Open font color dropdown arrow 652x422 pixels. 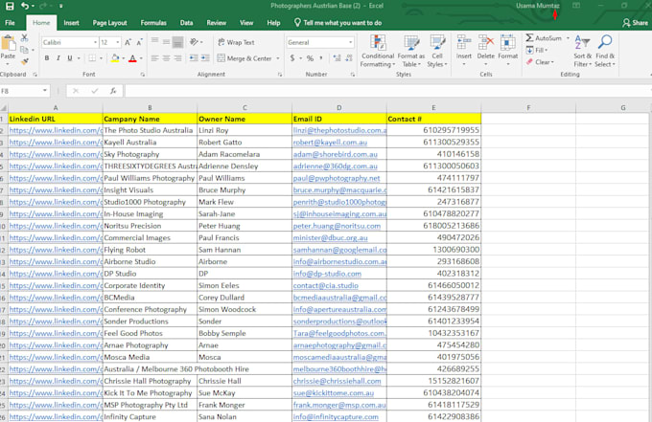(x=141, y=58)
